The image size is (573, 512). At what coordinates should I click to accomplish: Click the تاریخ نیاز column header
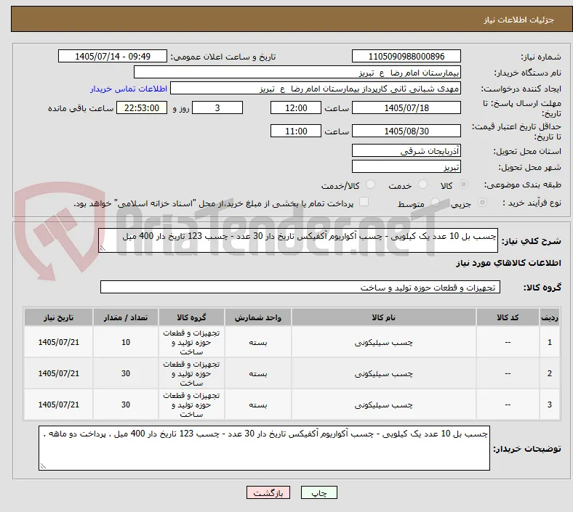coord(58,317)
